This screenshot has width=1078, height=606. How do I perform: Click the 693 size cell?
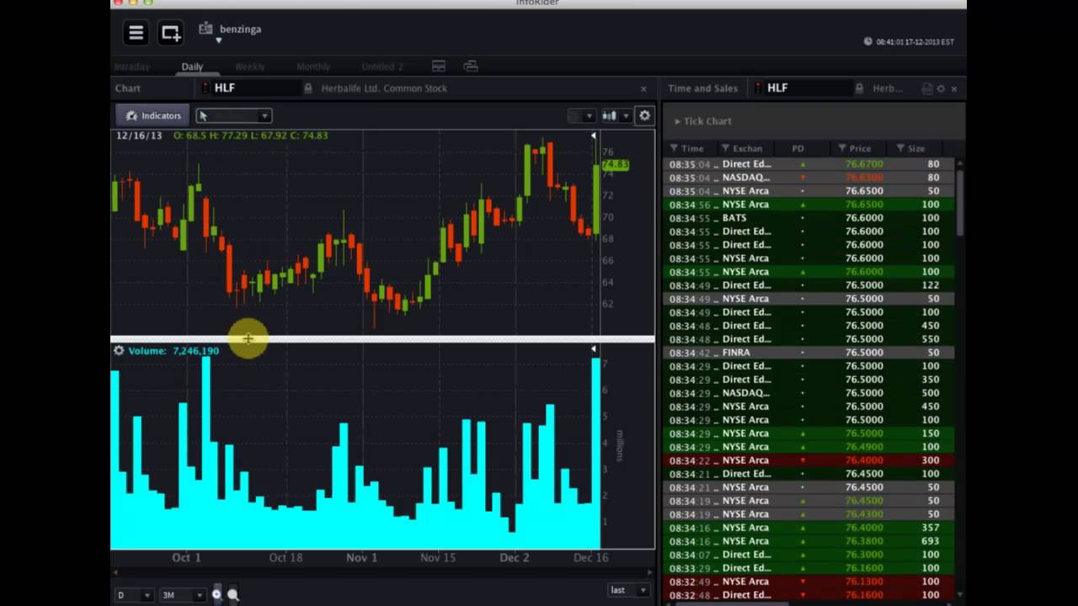point(930,541)
